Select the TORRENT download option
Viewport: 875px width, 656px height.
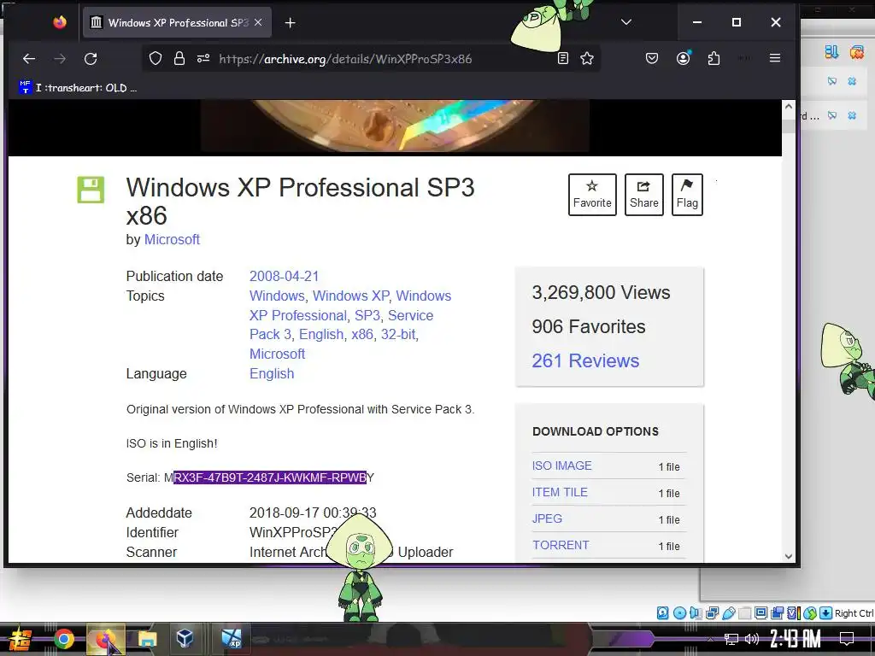click(x=561, y=545)
